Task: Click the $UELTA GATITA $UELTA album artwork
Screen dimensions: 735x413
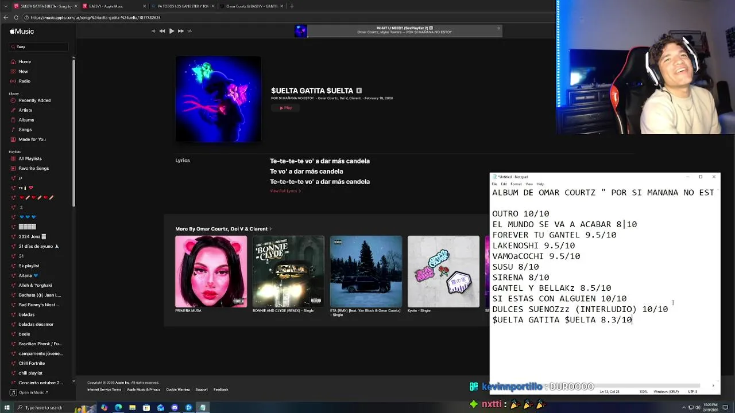Action: (x=218, y=99)
